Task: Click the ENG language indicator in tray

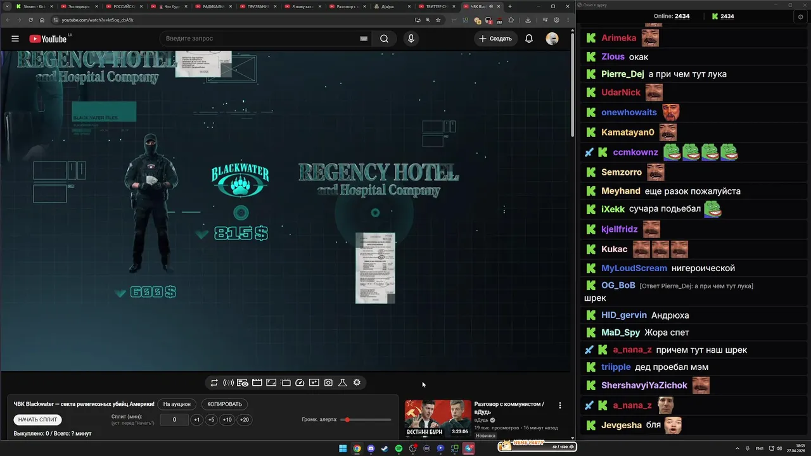Action: tap(760, 448)
